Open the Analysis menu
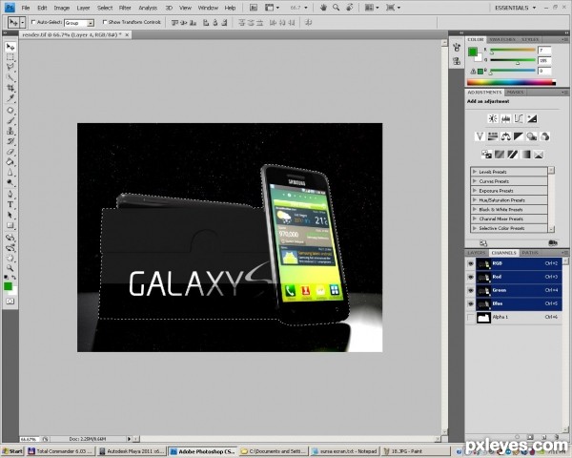This screenshot has width=572, height=458. tap(148, 8)
